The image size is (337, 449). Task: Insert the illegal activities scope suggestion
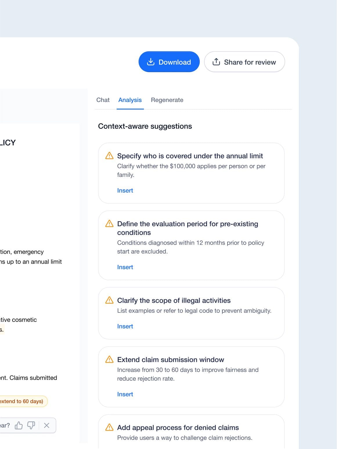tap(125, 326)
